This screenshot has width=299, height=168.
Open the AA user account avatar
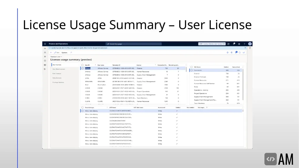tap(250, 44)
